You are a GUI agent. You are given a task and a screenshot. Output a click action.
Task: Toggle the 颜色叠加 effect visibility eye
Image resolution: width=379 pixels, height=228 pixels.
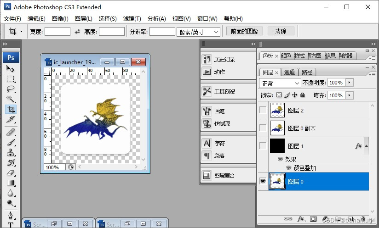288,168
